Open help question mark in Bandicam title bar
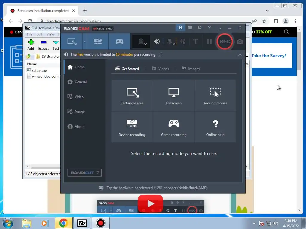Screen dimensions: 306x229 [x=209, y=27]
